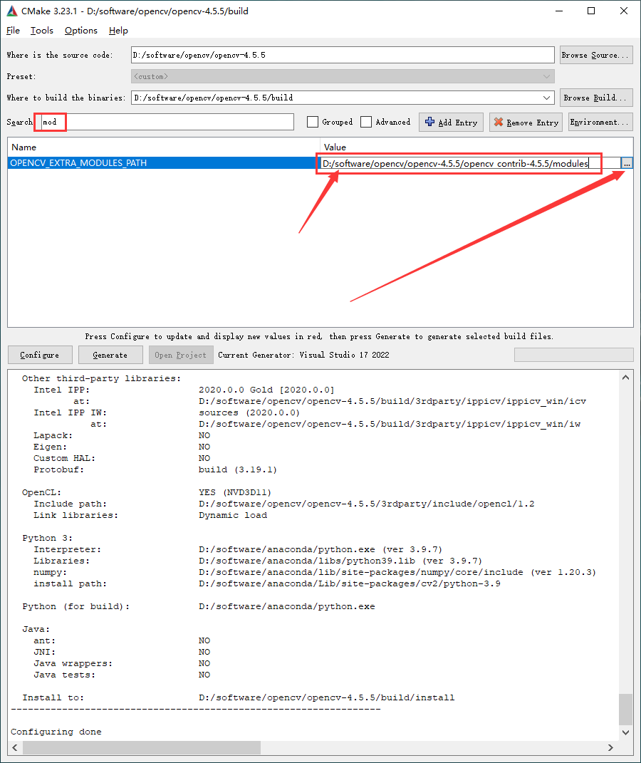Click the 'Intel IPP IW:' line in log
641x763 pixels.
pyautogui.click(x=167, y=412)
